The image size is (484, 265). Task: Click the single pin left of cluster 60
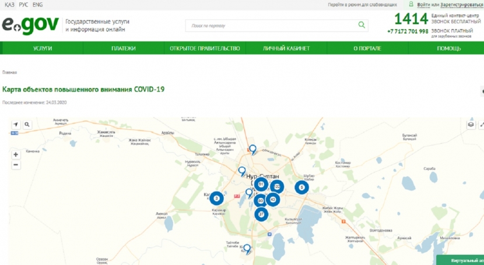coord(250,193)
